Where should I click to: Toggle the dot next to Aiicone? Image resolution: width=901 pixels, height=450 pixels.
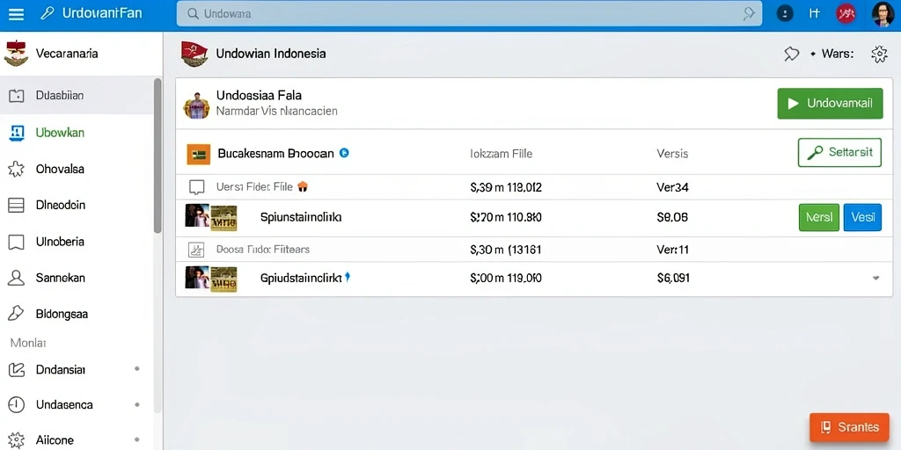point(136,440)
